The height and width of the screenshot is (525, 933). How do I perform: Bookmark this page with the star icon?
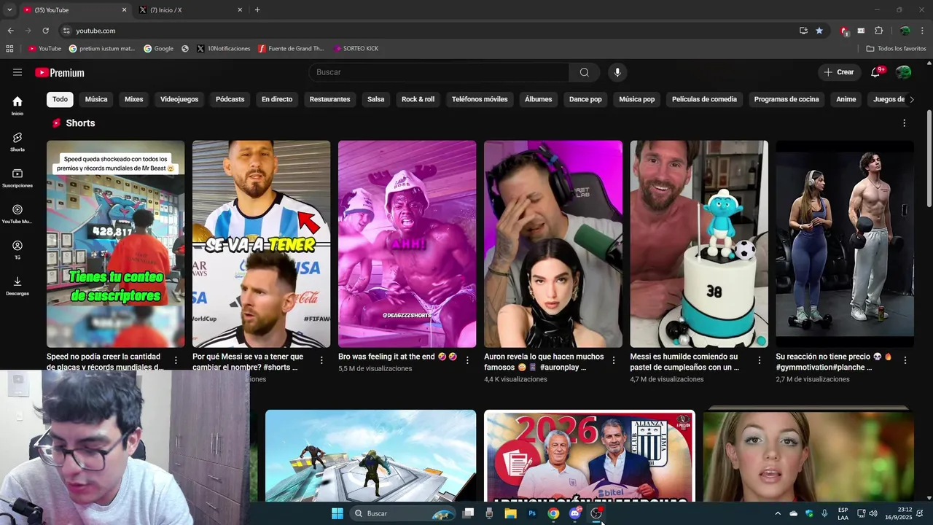[819, 31]
